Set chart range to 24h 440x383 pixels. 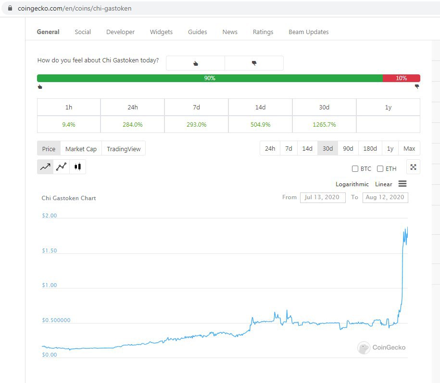[270, 148]
